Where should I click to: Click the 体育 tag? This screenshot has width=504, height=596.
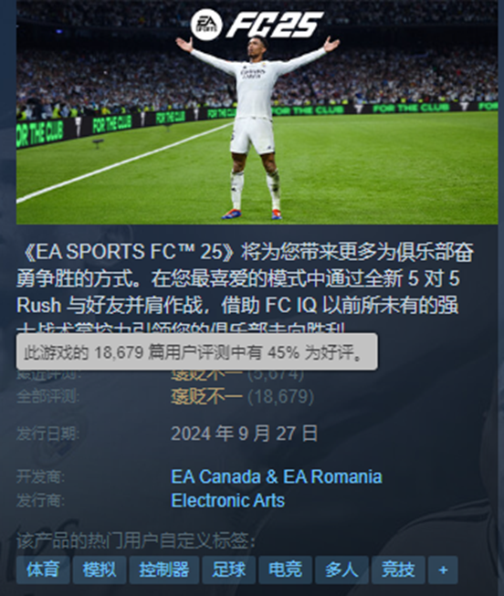[43, 570]
